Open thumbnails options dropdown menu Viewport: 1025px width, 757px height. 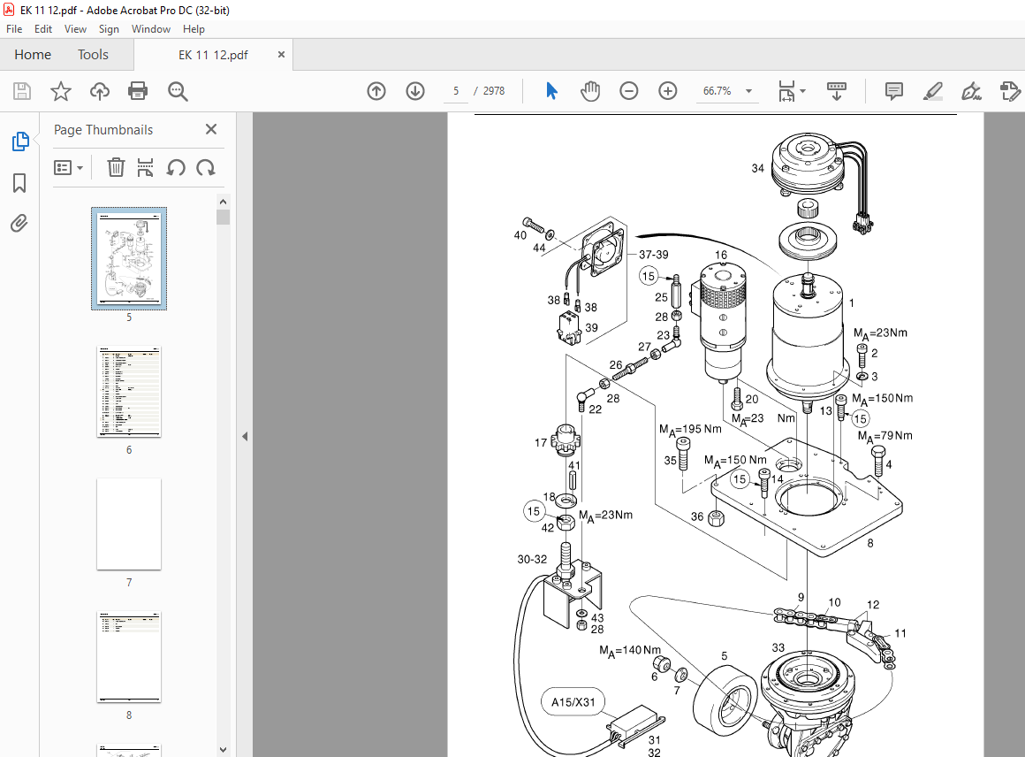tap(69, 167)
